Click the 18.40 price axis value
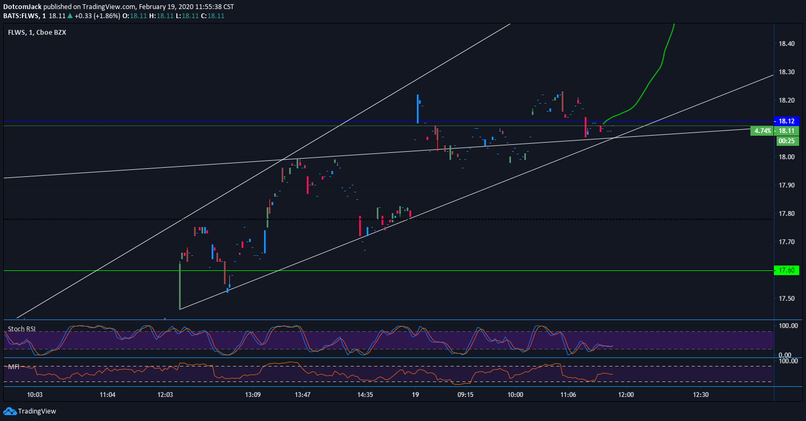 click(x=786, y=44)
